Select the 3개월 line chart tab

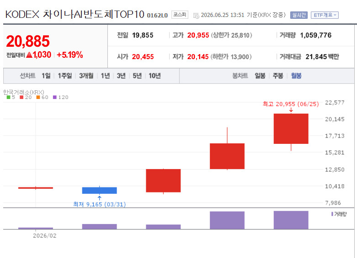point(86,76)
